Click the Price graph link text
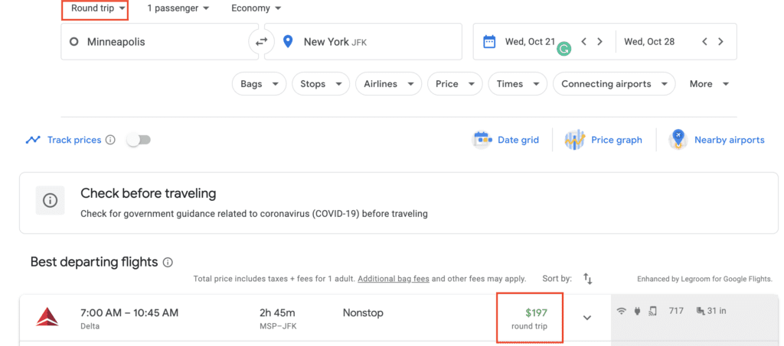Screen dimensions: 784x346 point(616,140)
